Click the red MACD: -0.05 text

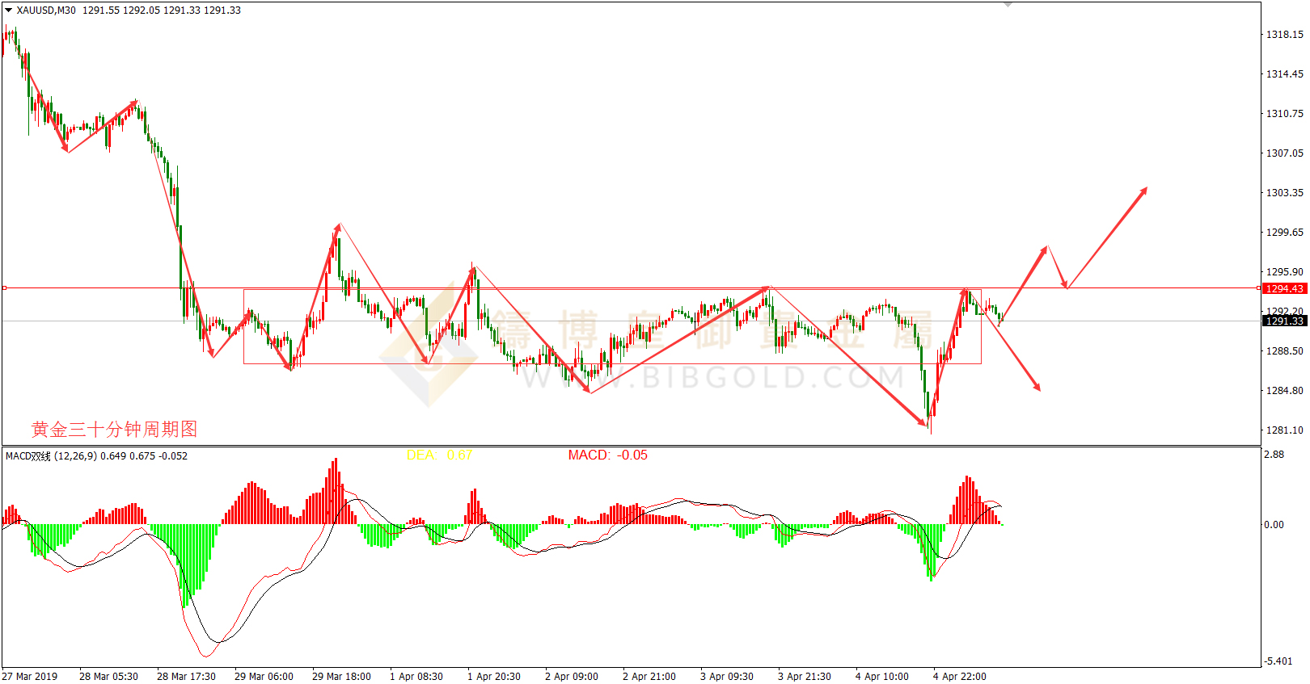point(607,455)
